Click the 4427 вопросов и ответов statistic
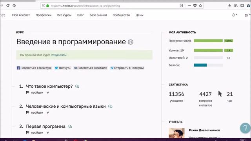Screen dimensions: 251x141 [x=206, y=99]
